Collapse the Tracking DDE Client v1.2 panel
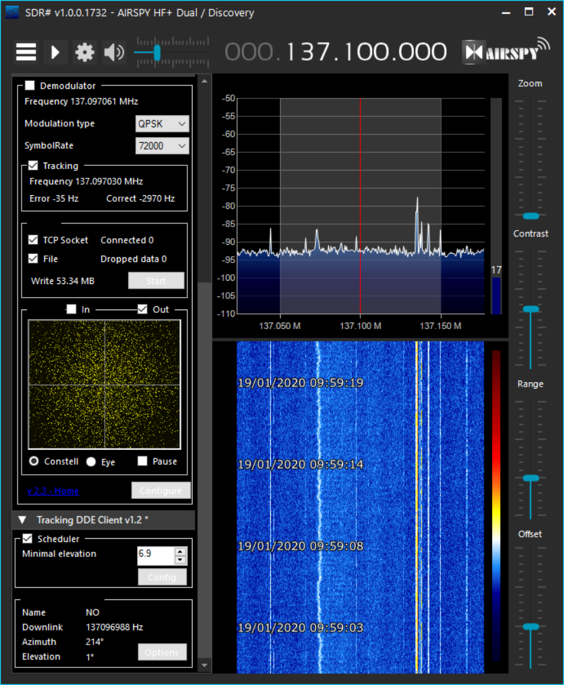 click(x=22, y=520)
